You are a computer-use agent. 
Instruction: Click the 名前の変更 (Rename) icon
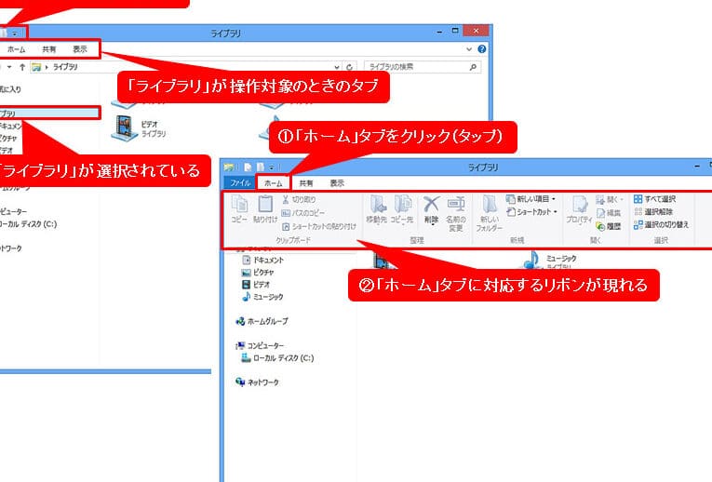(455, 208)
